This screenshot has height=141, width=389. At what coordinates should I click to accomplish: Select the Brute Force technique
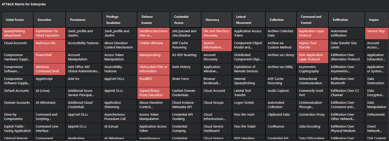point(186,81)
